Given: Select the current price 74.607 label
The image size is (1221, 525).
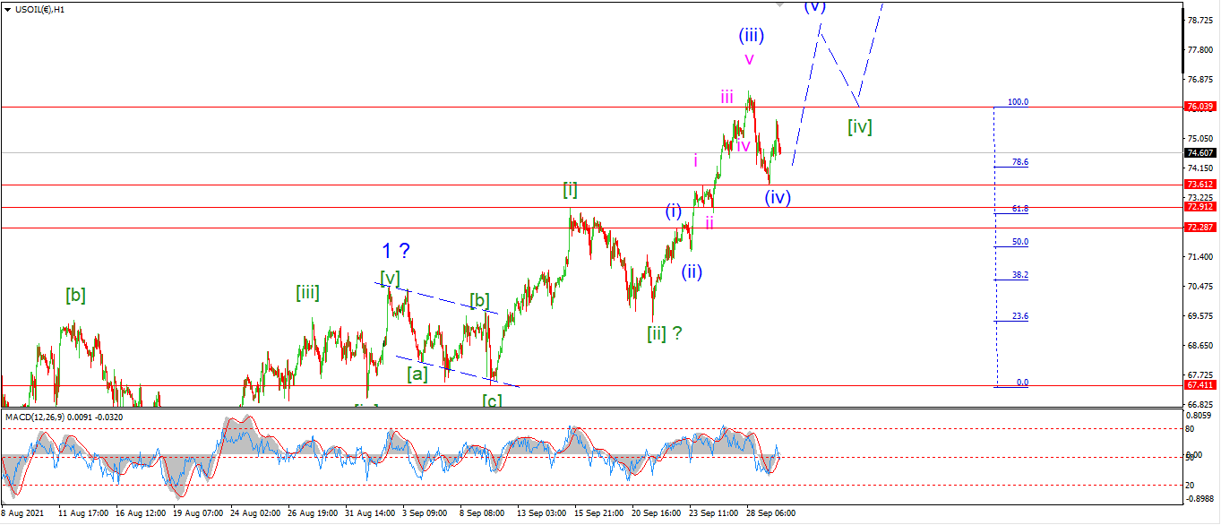Looking at the screenshot, I should click(x=1200, y=152).
